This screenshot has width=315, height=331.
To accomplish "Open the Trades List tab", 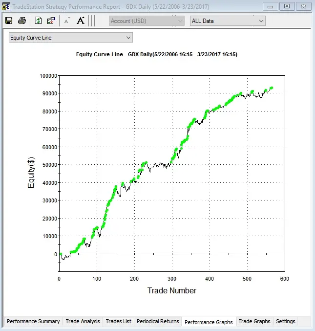I will 119,321.
